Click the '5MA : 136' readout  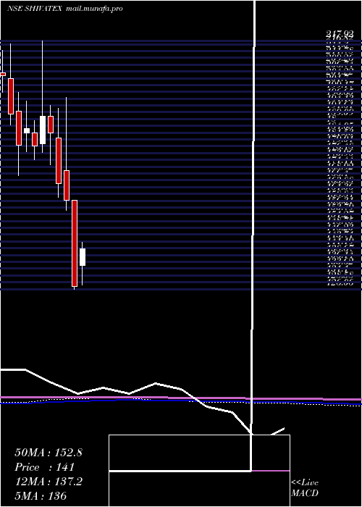pos(41,495)
